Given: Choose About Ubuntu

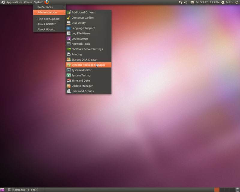Looking at the screenshot, I should point(49,29).
